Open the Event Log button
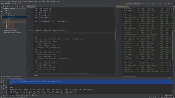The height and width of the screenshot is (98, 175). (169, 95)
